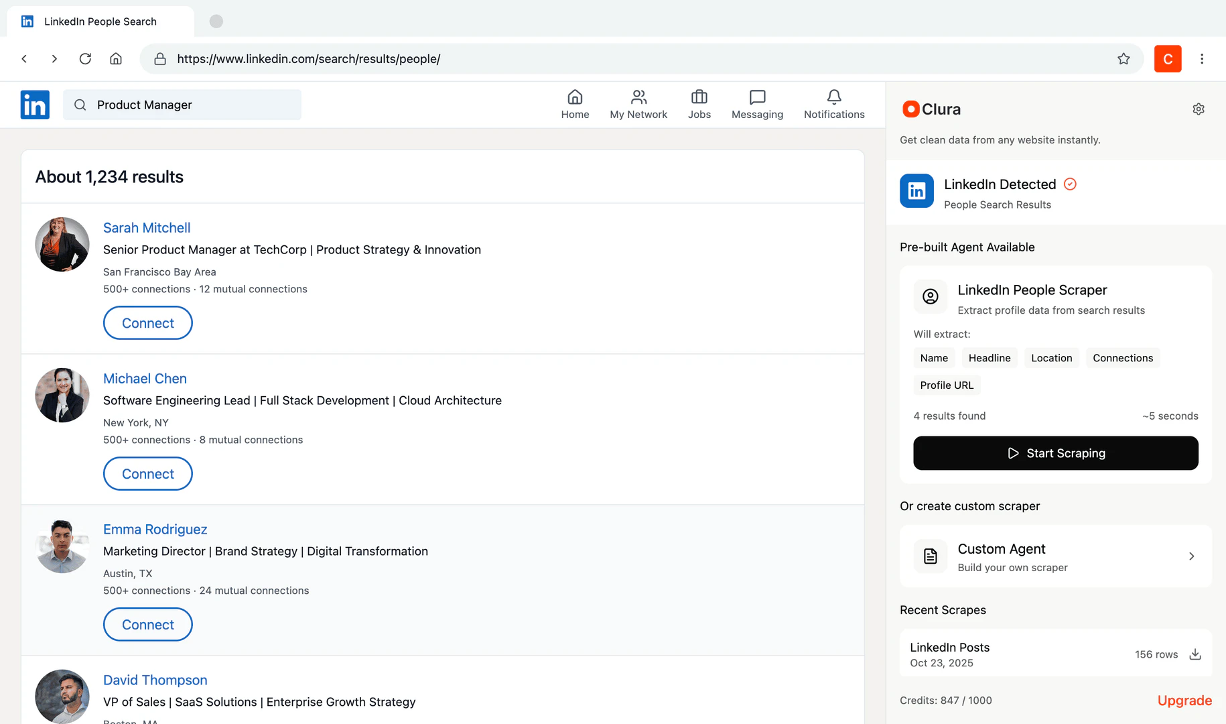1226x724 pixels.
Task: Open Notifications bell
Action: point(833,105)
